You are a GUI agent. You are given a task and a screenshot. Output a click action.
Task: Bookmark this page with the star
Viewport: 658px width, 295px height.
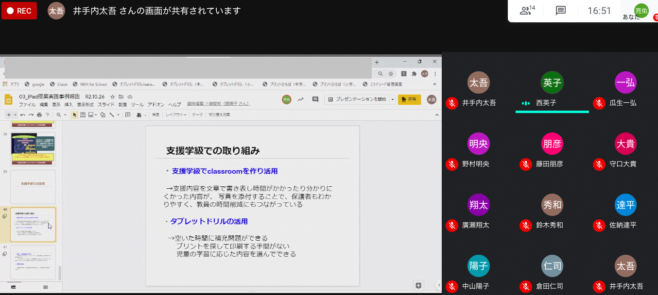tap(391, 74)
